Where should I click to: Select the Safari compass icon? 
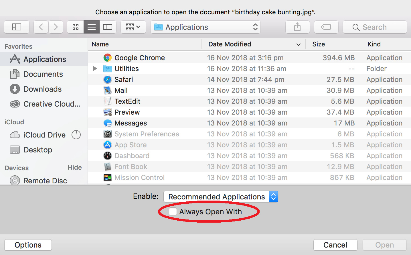(108, 80)
